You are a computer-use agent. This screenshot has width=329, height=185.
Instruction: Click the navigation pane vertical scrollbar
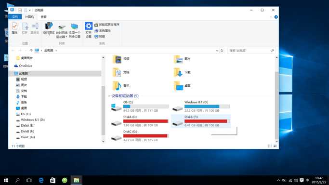[x=103, y=110]
